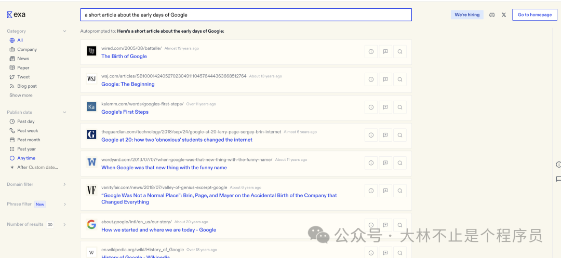Choose After Custom date option
The height and width of the screenshot is (258, 561).
[34, 167]
